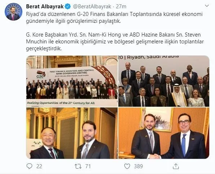View the G20 group banner photo
Image resolution: width=215 pixels, height=174 pixels.
click(x=72, y=81)
